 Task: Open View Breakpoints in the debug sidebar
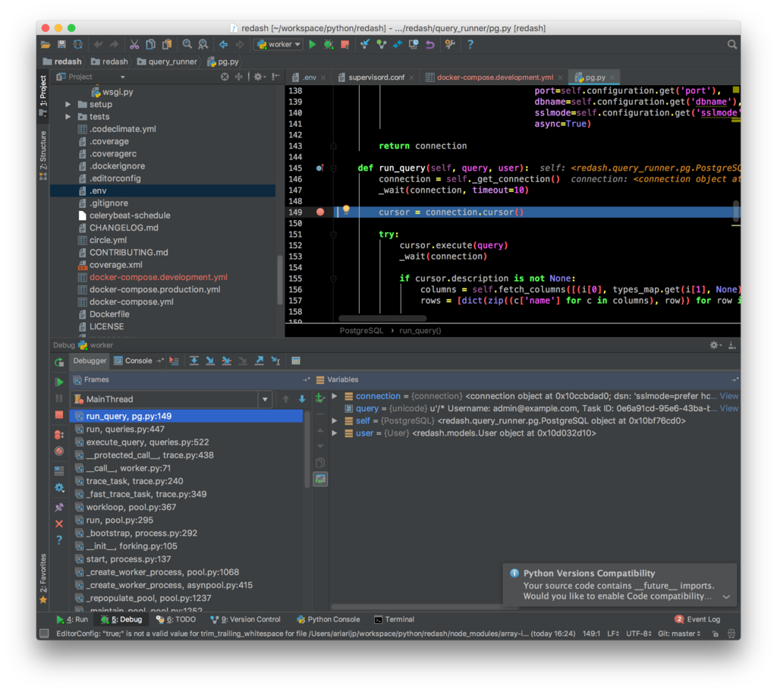pyautogui.click(x=59, y=436)
